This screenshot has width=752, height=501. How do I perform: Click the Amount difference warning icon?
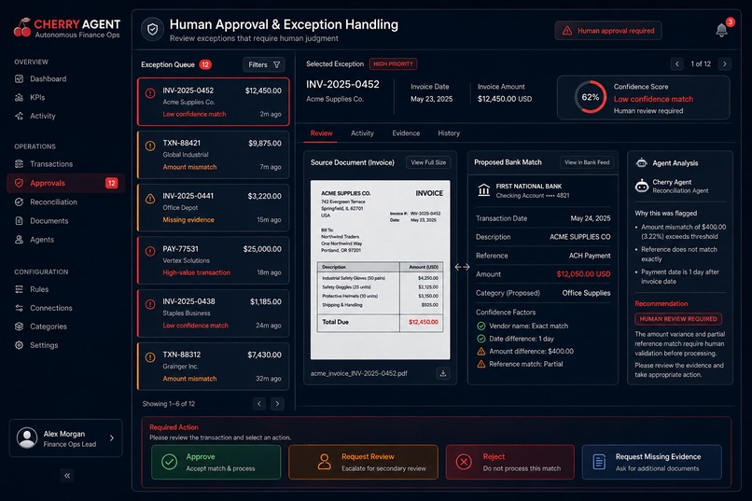click(481, 352)
